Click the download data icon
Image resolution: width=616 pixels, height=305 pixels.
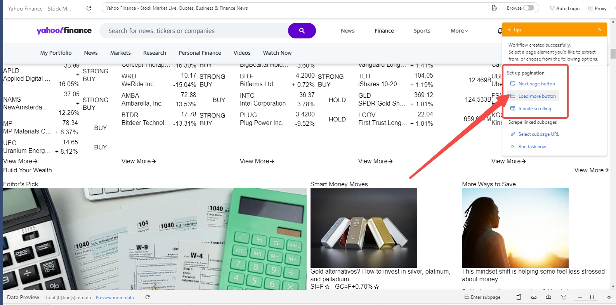pos(534,297)
